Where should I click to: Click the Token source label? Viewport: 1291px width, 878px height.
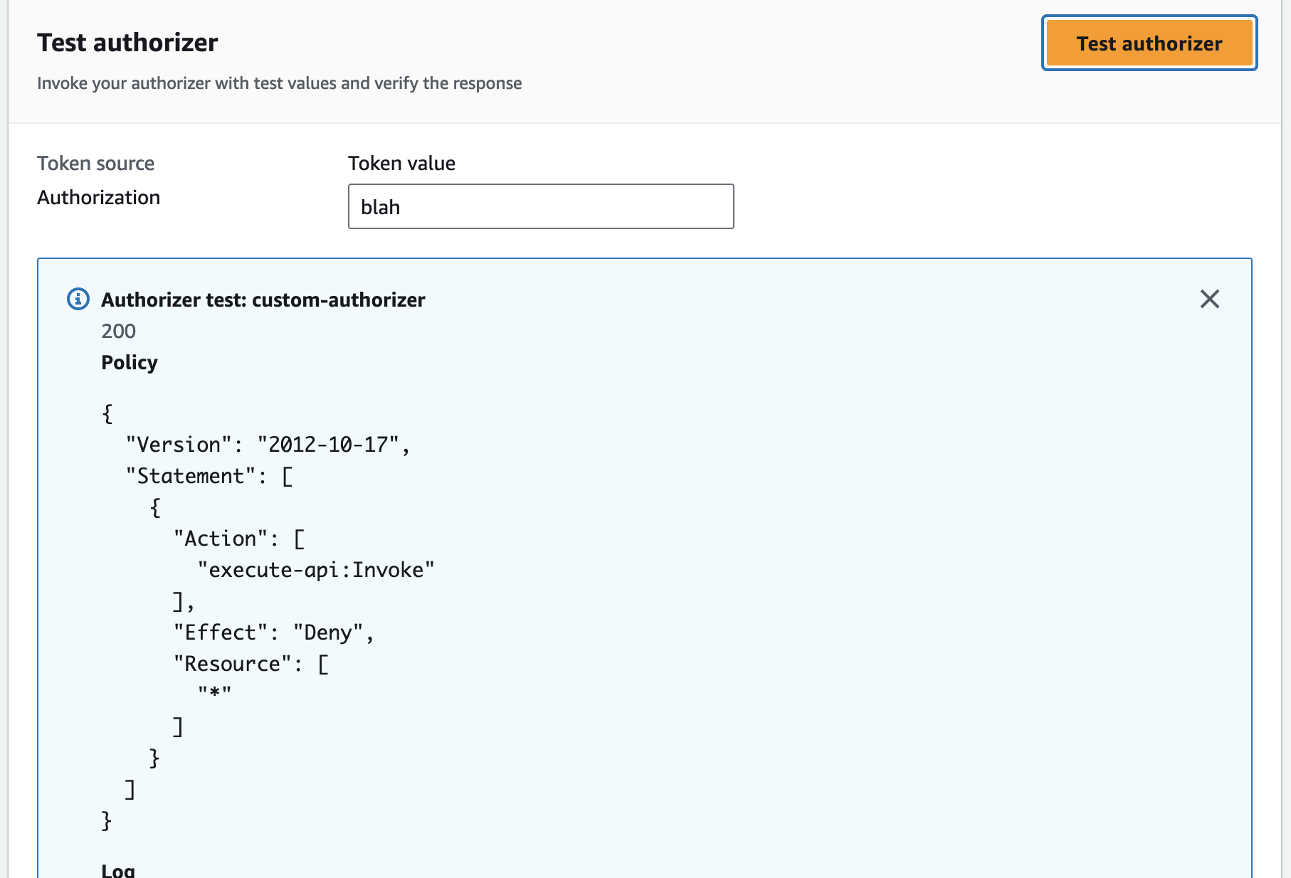click(95, 163)
